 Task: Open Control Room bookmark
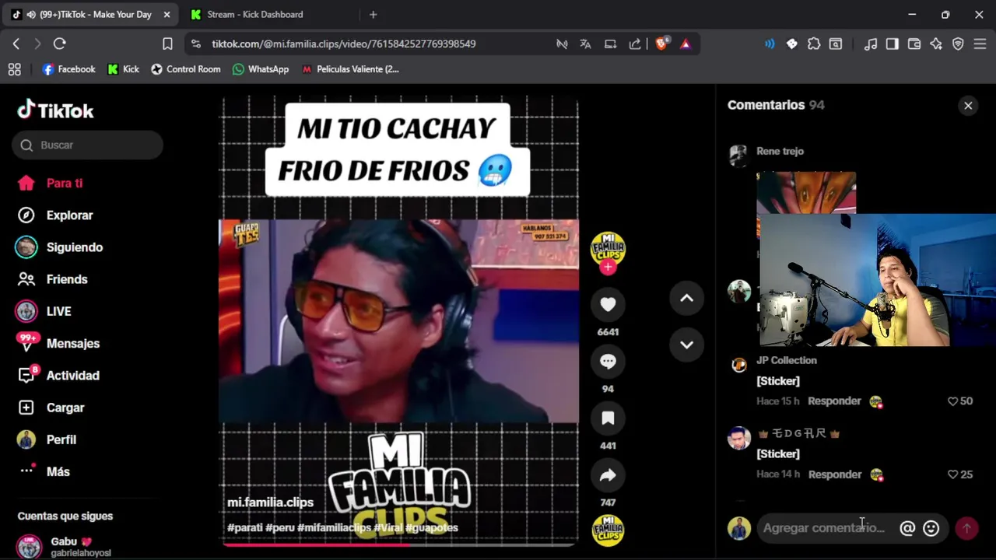click(x=186, y=69)
